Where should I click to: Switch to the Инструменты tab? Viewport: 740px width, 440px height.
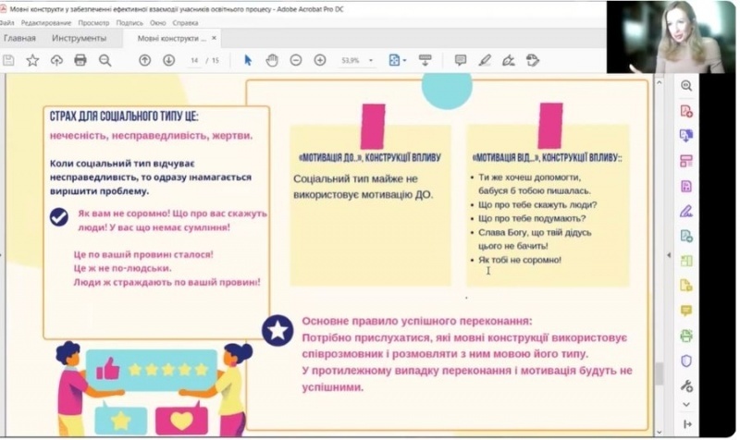79,38
